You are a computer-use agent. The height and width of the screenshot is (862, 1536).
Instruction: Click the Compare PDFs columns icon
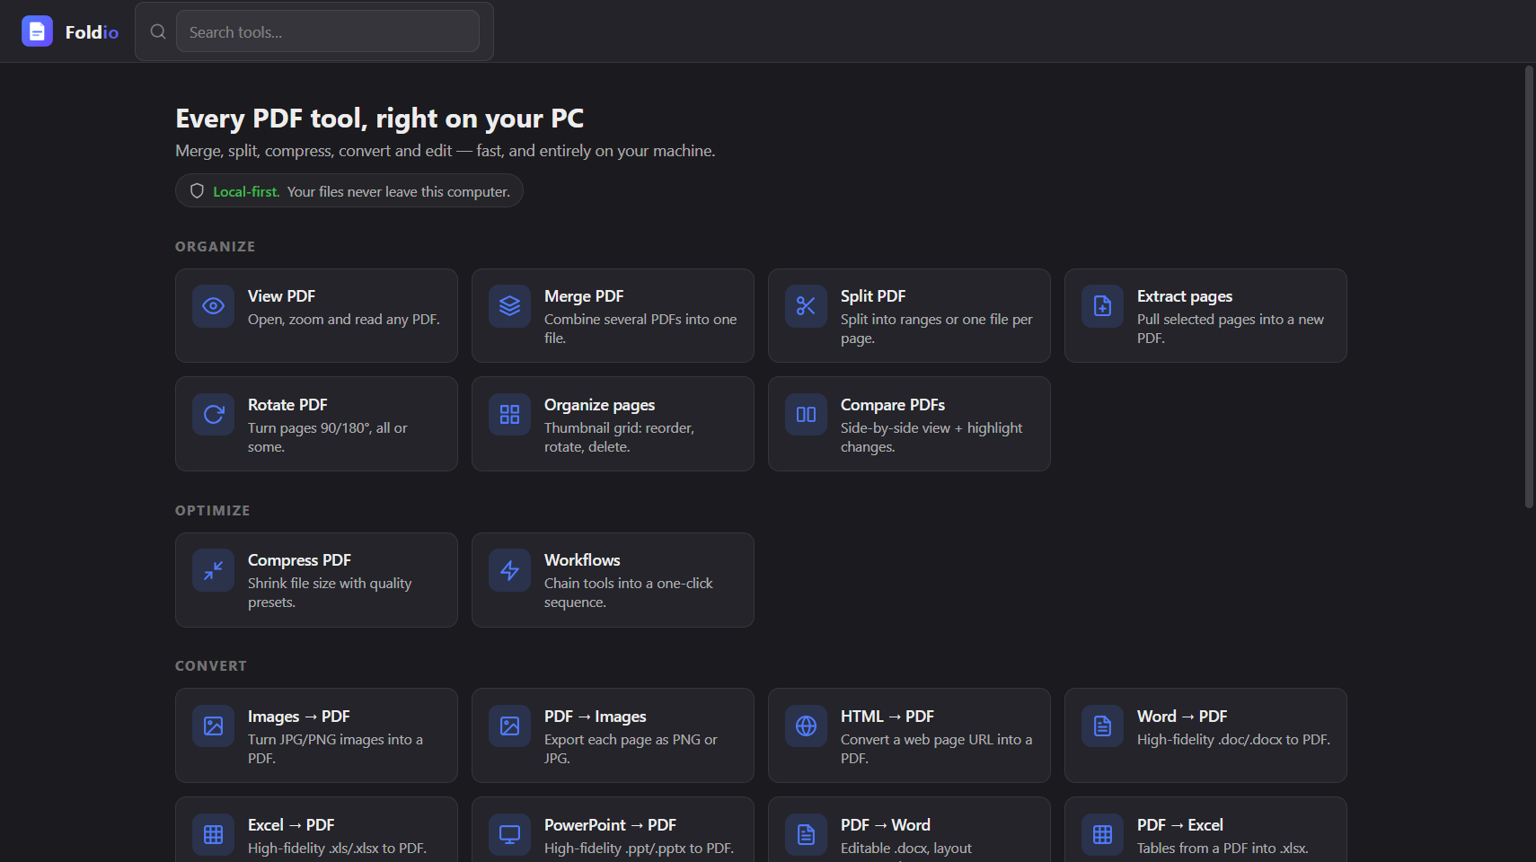click(x=806, y=415)
